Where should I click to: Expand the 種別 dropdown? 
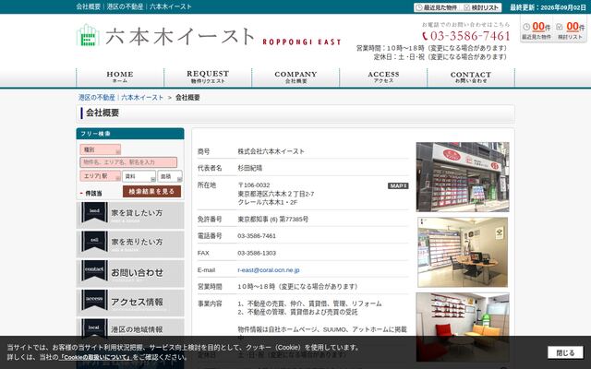pos(101,149)
